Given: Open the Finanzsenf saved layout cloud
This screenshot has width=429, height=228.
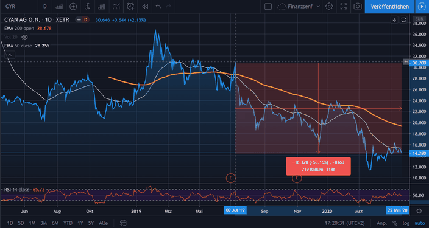Looking at the screenshot, I should click(295, 6).
